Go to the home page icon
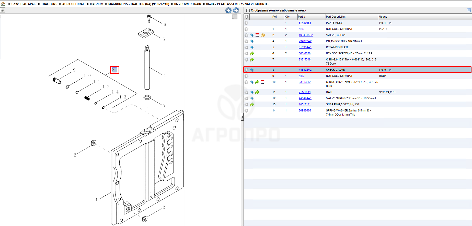 coord(3,4)
